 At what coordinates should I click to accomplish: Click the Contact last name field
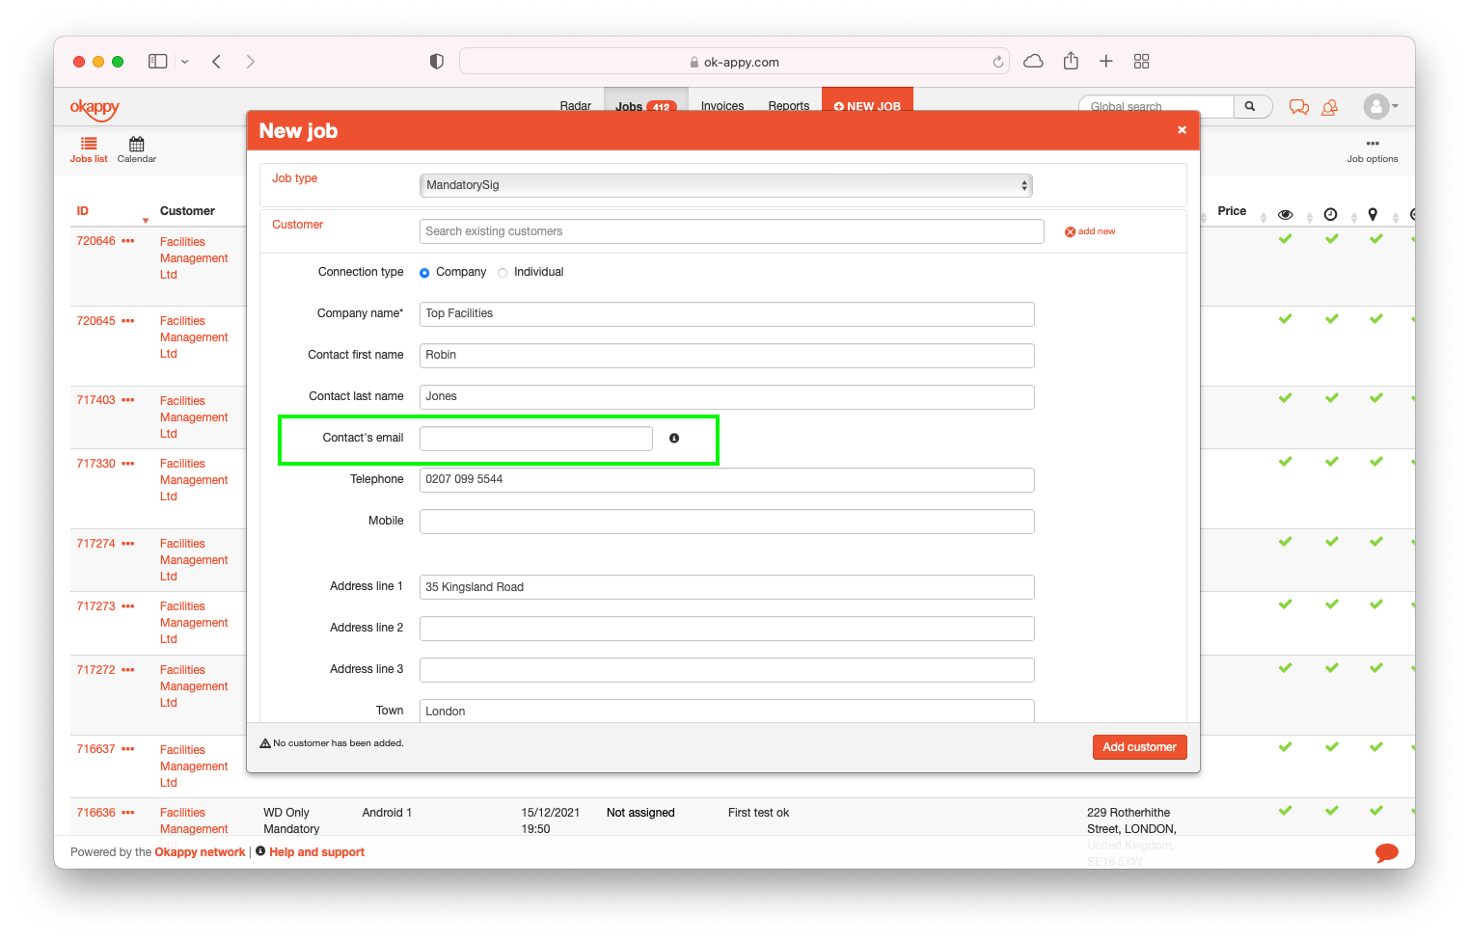(x=727, y=397)
